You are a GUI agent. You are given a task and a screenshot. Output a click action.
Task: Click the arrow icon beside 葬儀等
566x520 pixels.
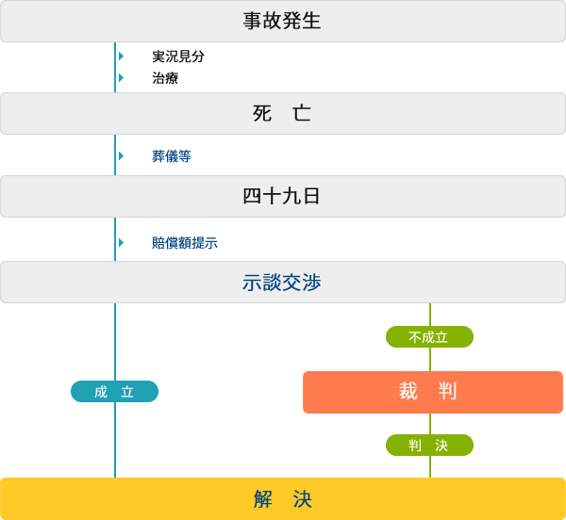point(122,156)
